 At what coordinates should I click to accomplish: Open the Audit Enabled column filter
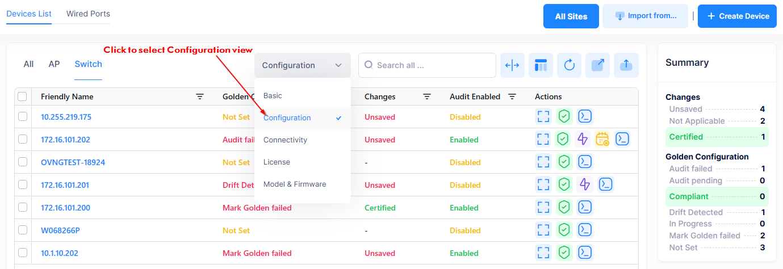512,97
